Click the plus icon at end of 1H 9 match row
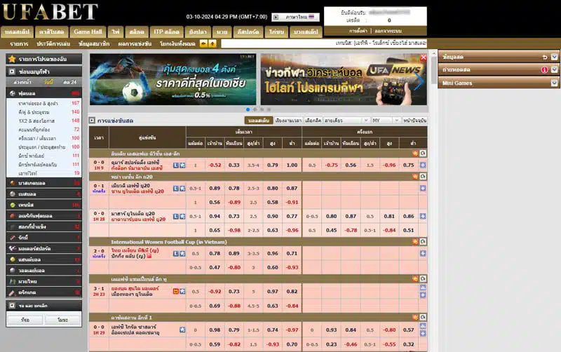561x352 pixels. point(423,165)
